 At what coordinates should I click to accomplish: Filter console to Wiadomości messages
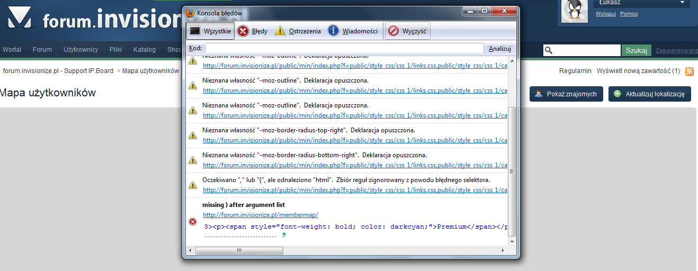pyautogui.click(x=353, y=31)
